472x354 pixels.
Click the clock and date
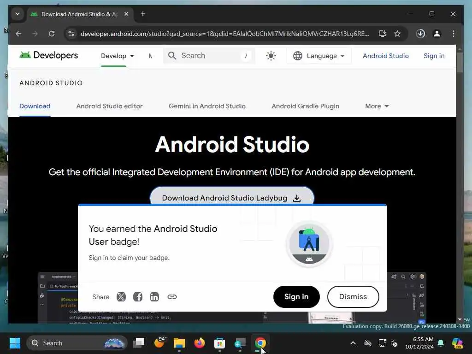(x=419, y=343)
